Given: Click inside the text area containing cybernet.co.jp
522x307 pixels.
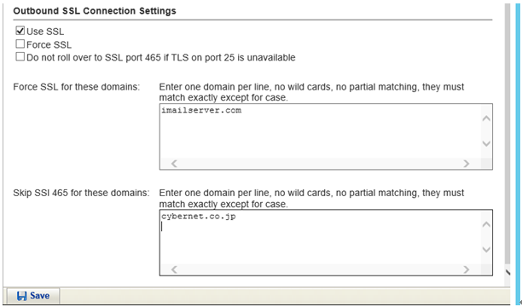Looking at the screenshot, I should pyautogui.click(x=320, y=237).
